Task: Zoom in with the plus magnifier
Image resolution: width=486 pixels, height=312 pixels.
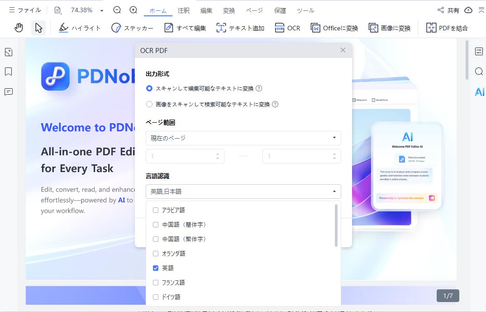Action: click(133, 10)
